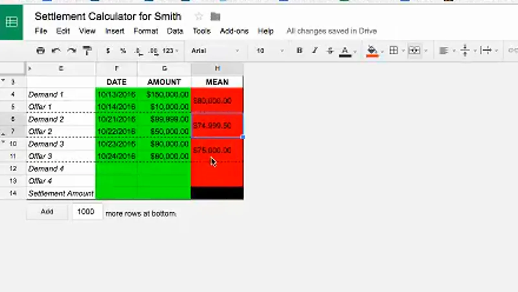The image size is (518, 292).
Task: Open the merge cells dropdown arrow
Action: click(x=426, y=51)
